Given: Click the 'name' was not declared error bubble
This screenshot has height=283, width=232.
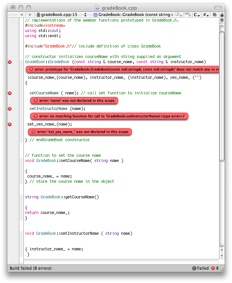Looking at the screenshot, I should (74, 101).
